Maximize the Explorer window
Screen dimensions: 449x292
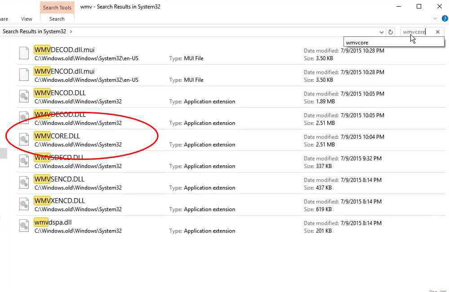[419, 6]
